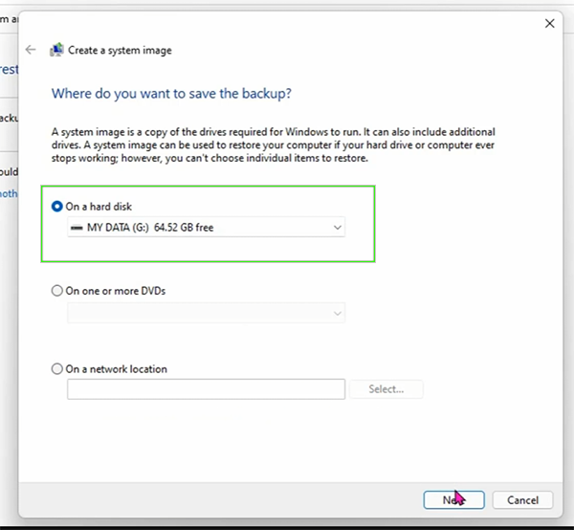574x530 pixels.
Task: Click the system image description paragraph
Action: coord(273,145)
